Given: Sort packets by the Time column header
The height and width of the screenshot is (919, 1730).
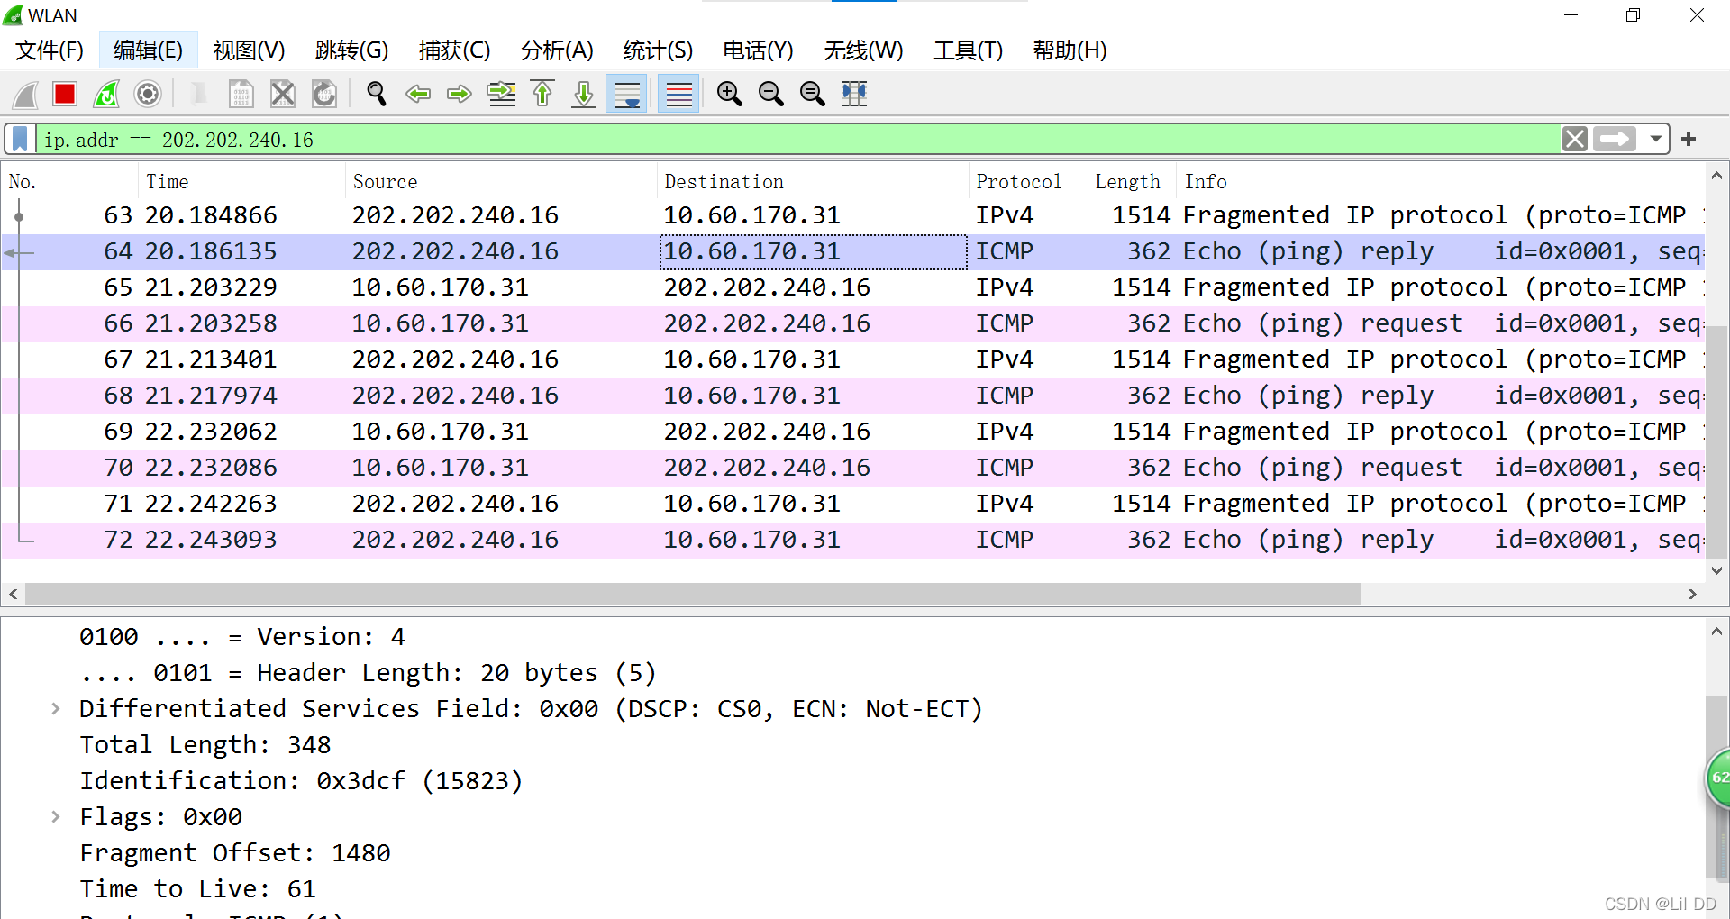Looking at the screenshot, I should (x=241, y=182).
